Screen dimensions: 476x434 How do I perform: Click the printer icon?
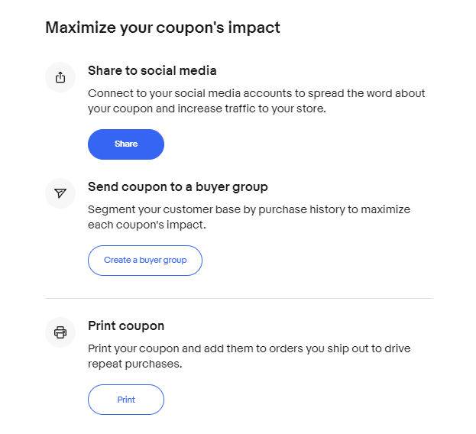(x=60, y=332)
